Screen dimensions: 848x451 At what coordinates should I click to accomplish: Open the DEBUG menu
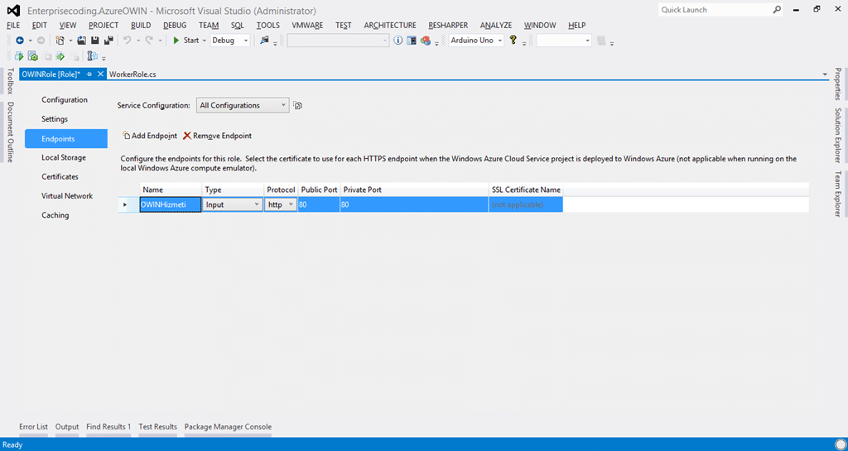[x=175, y=26]
